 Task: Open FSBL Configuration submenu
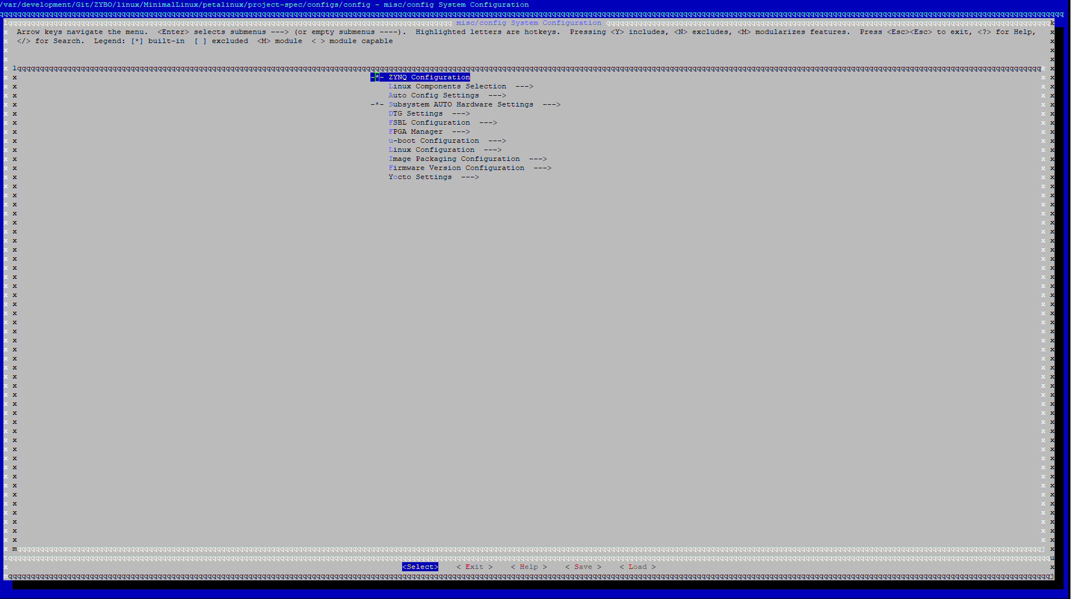(443, 122)
